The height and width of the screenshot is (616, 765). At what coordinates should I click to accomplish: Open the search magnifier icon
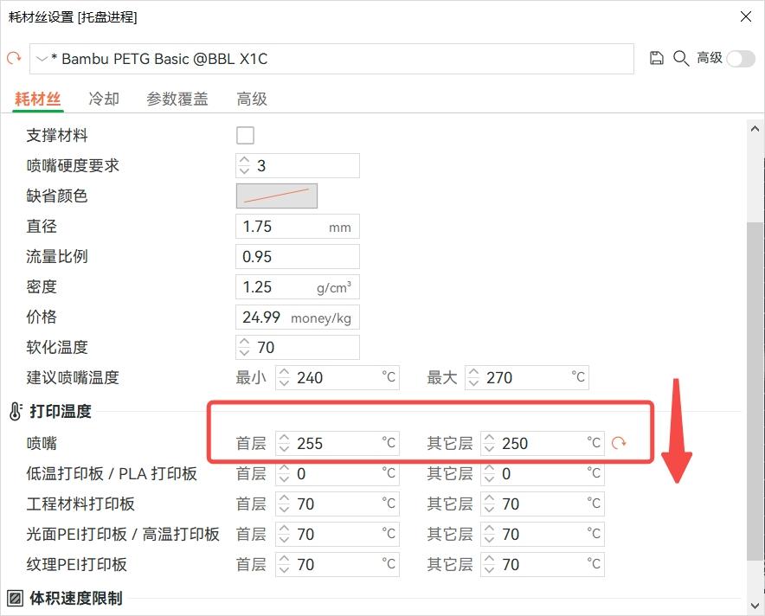[681, 59]
